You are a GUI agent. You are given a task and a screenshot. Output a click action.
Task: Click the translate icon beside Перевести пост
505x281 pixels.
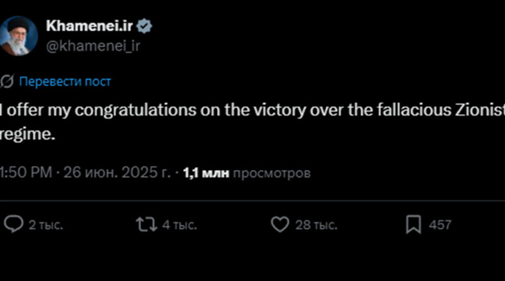point(8,81)
